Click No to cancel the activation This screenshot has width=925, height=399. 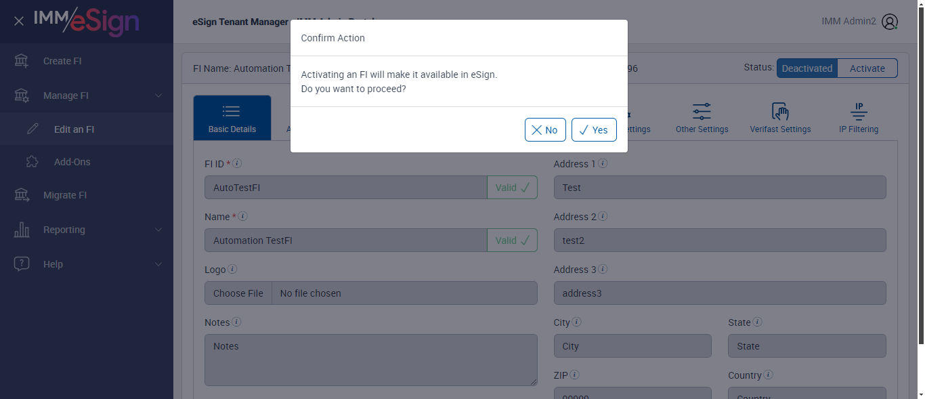544,130
